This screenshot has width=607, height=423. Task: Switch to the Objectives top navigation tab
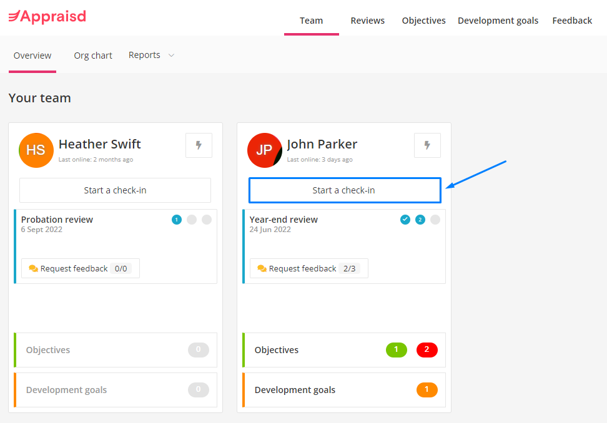click(423, 21)
